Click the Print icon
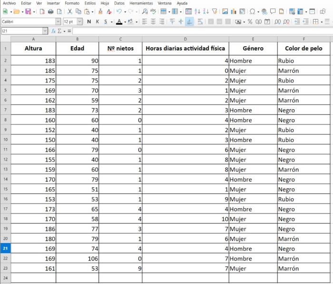 point(50,11)
